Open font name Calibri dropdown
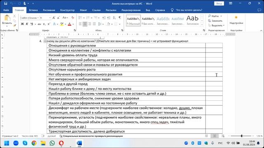The image size is (264, 148). click(x=38, y=18)
